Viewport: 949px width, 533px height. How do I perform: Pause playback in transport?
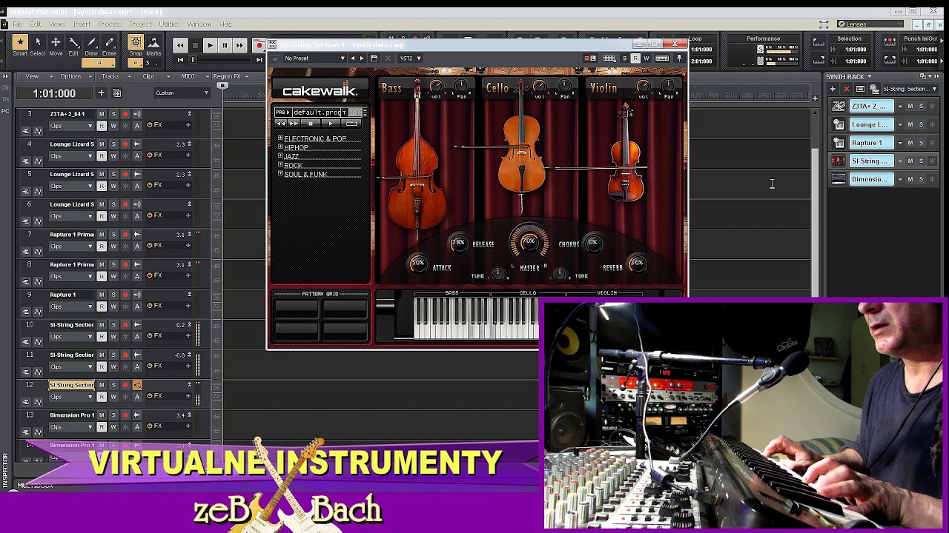[225, 45]
